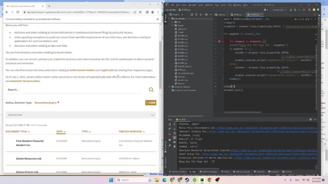
Task: Open PyCharm Search Everywhere magnifier
Action: click(x=309, y=10)
